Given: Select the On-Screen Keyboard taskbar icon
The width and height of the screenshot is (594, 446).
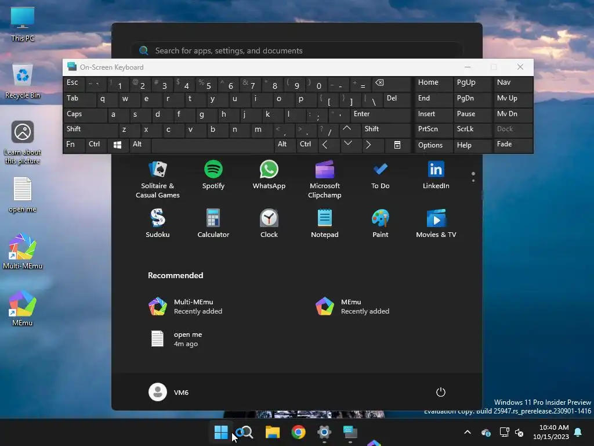Looking at the screenshot, I should pos(350,432).
